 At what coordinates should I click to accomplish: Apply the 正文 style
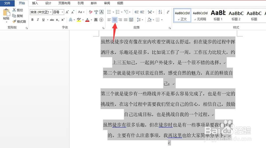pyautogui.click(x=182, y=15)
